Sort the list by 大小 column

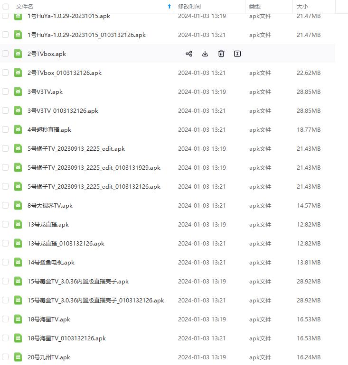[302, 7]
